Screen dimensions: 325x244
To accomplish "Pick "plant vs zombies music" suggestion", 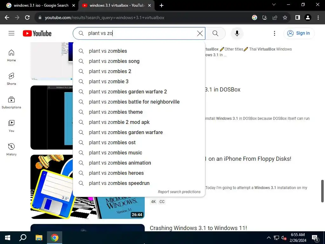I will pos(139,153).
